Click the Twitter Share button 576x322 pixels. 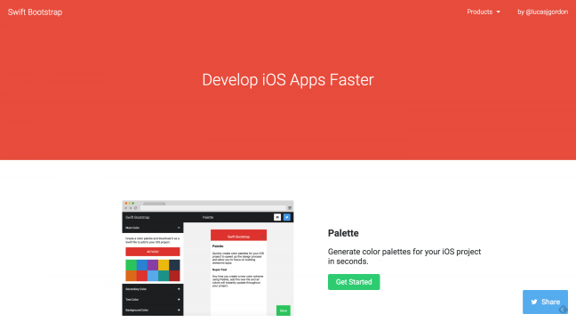545,302
